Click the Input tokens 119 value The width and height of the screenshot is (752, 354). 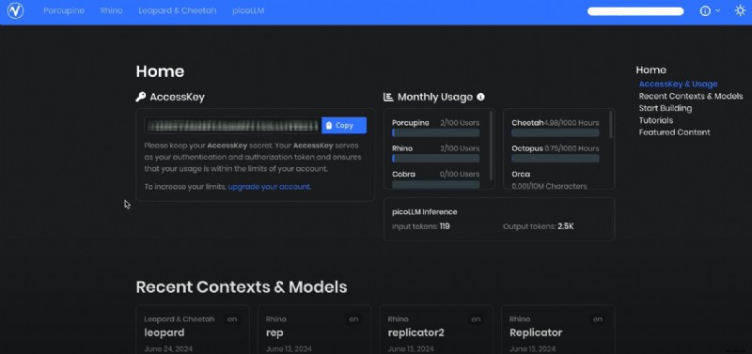tap(445, 226)
